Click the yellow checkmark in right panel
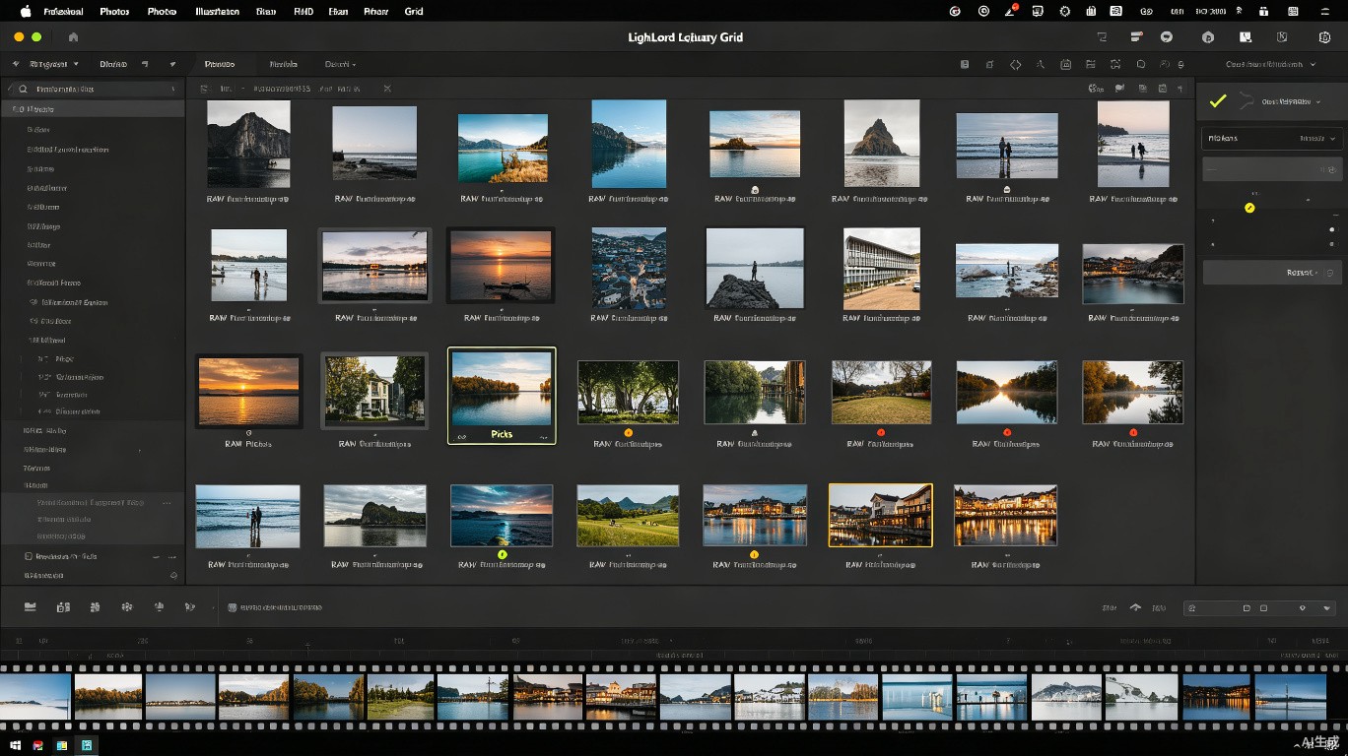1348x756 pixels. pyautogui.click(x=1218, y=101)
